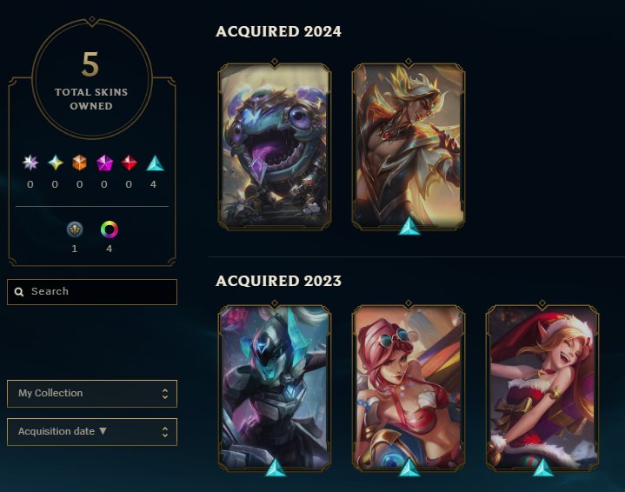The image size is (625, 492).
Task: Click the rainbow chroma ring icon
Action: 110,229
